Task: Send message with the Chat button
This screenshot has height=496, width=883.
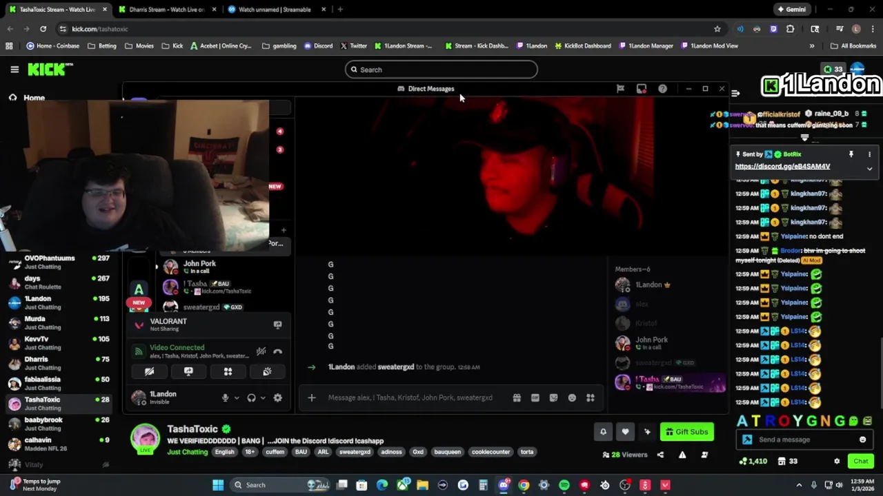Action: coord(861,462)
